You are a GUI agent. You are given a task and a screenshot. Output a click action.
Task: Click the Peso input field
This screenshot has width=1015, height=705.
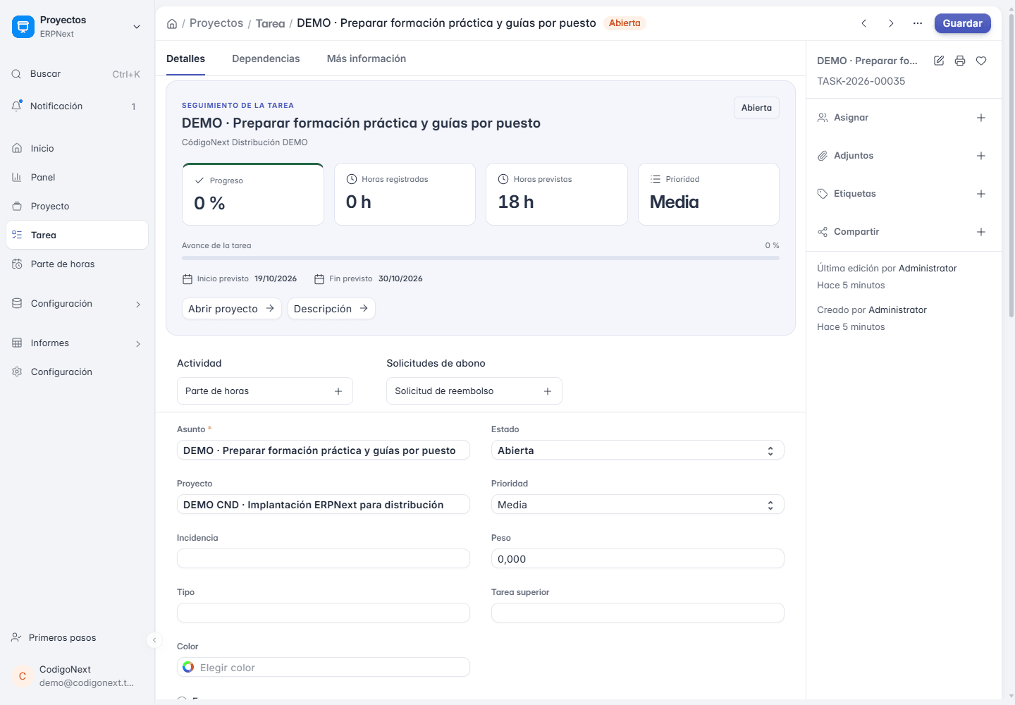click(638, 559)
